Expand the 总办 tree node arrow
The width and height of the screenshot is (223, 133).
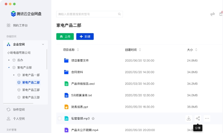click(9, 60)
